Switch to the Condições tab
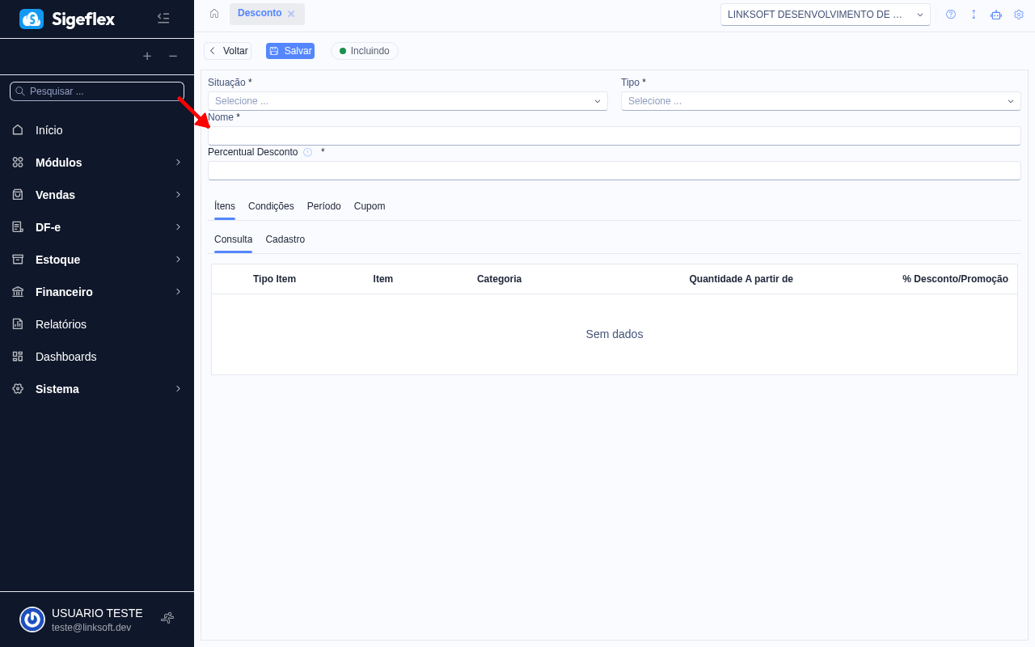Screen dimensions: 1035x647 [x=271, y=206]
